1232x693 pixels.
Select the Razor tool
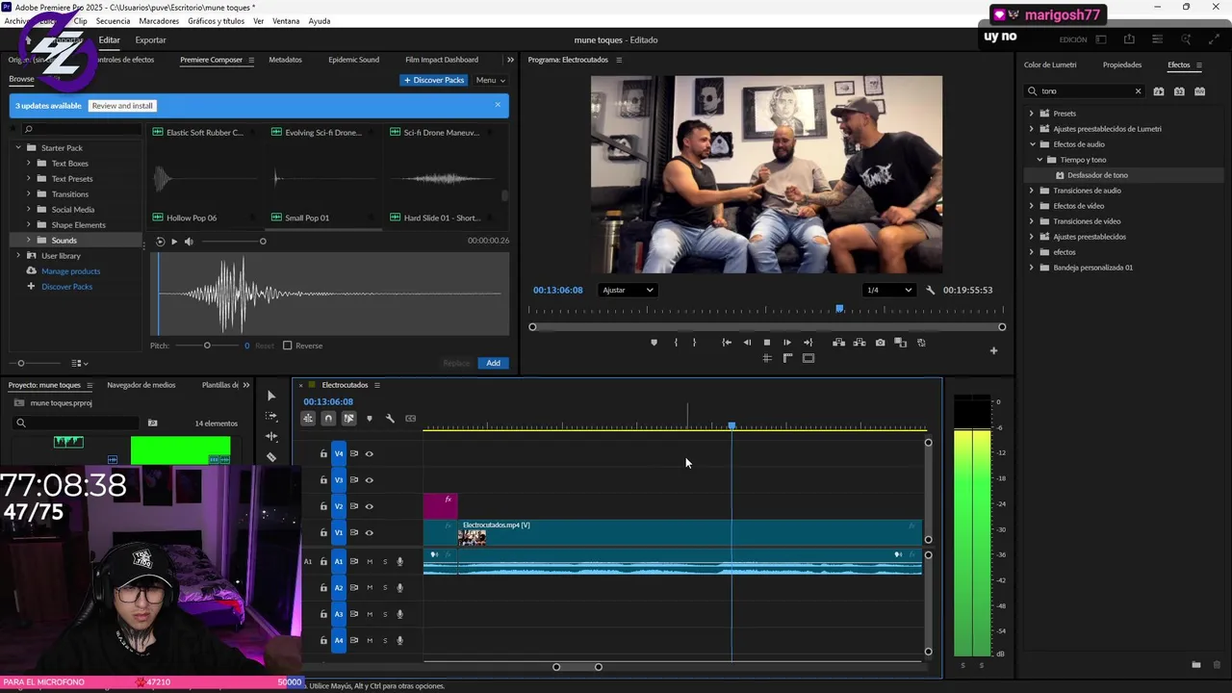[271, 457]
